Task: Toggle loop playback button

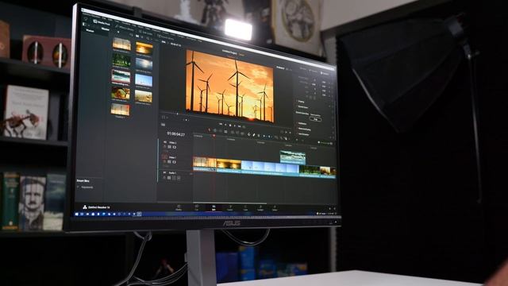Action: pos(244,127)
